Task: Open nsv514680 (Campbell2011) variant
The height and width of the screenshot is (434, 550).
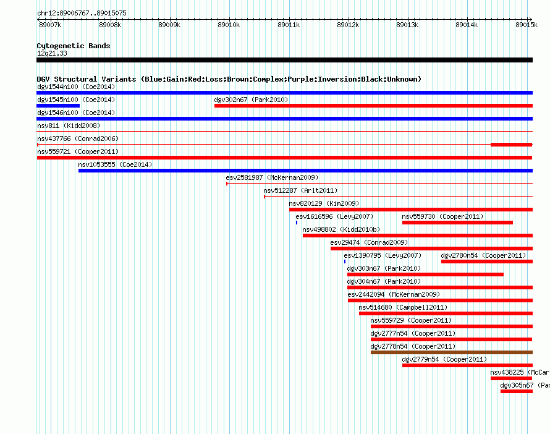Action: 403,307
